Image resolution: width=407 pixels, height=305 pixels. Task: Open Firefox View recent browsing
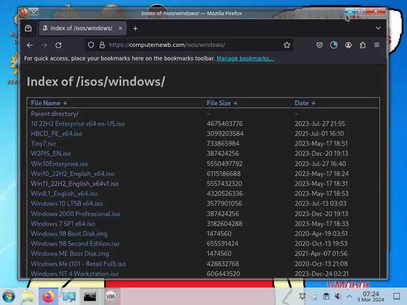28,28
